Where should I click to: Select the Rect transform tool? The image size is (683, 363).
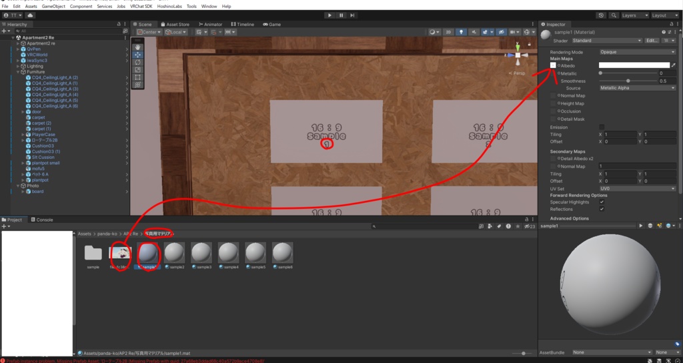coord(137,77)
